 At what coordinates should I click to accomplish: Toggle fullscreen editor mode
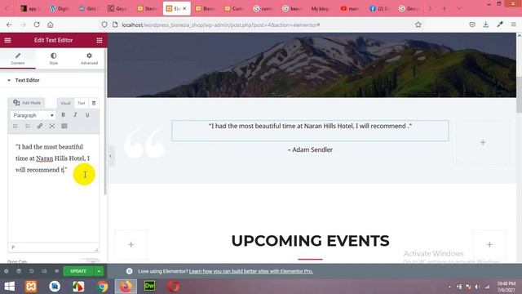[x=52, y=126]
